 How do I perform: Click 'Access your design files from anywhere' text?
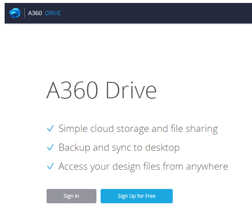tap(143, 166)
